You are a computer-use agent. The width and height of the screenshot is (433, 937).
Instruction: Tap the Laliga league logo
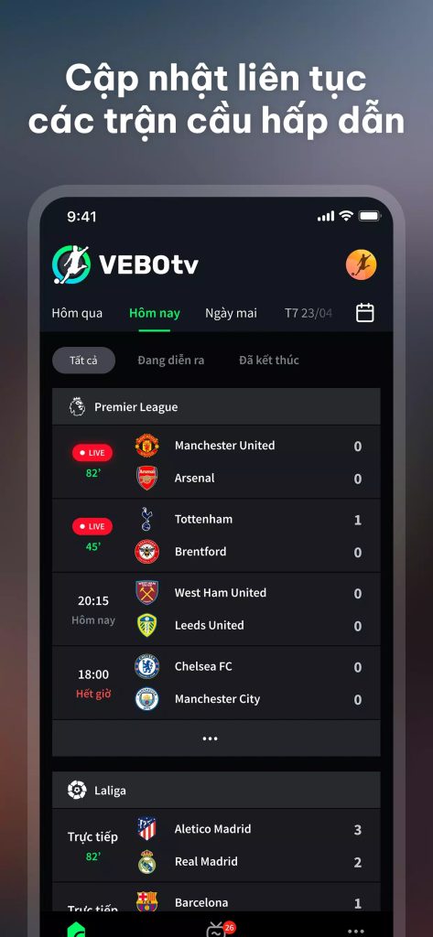77,790
